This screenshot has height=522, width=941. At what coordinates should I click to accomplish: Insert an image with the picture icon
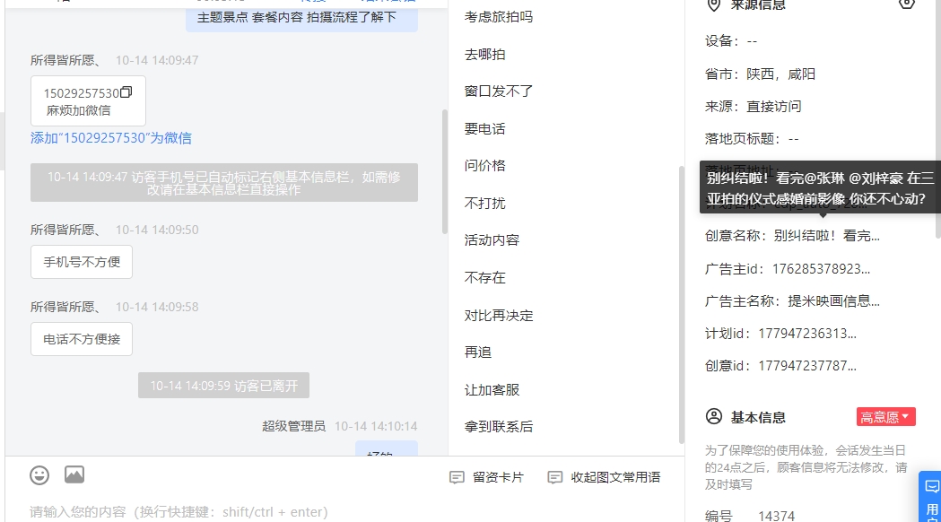click(74, 474)
